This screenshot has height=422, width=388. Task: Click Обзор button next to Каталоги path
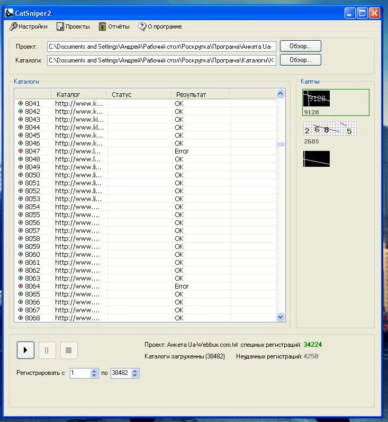300,60
